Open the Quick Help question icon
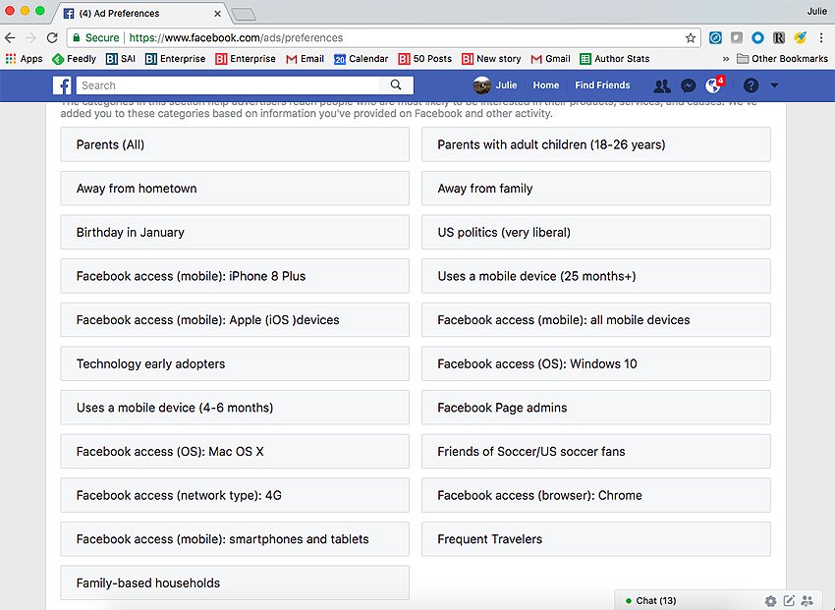 pyautogui.click(x=751, y=85)
